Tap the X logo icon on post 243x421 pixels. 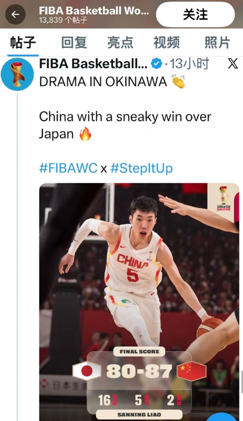click(233, 63)
